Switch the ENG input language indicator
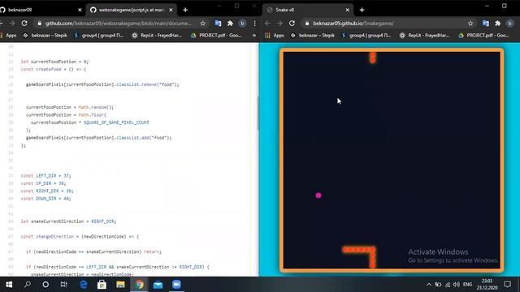 [x=468, y=285]
